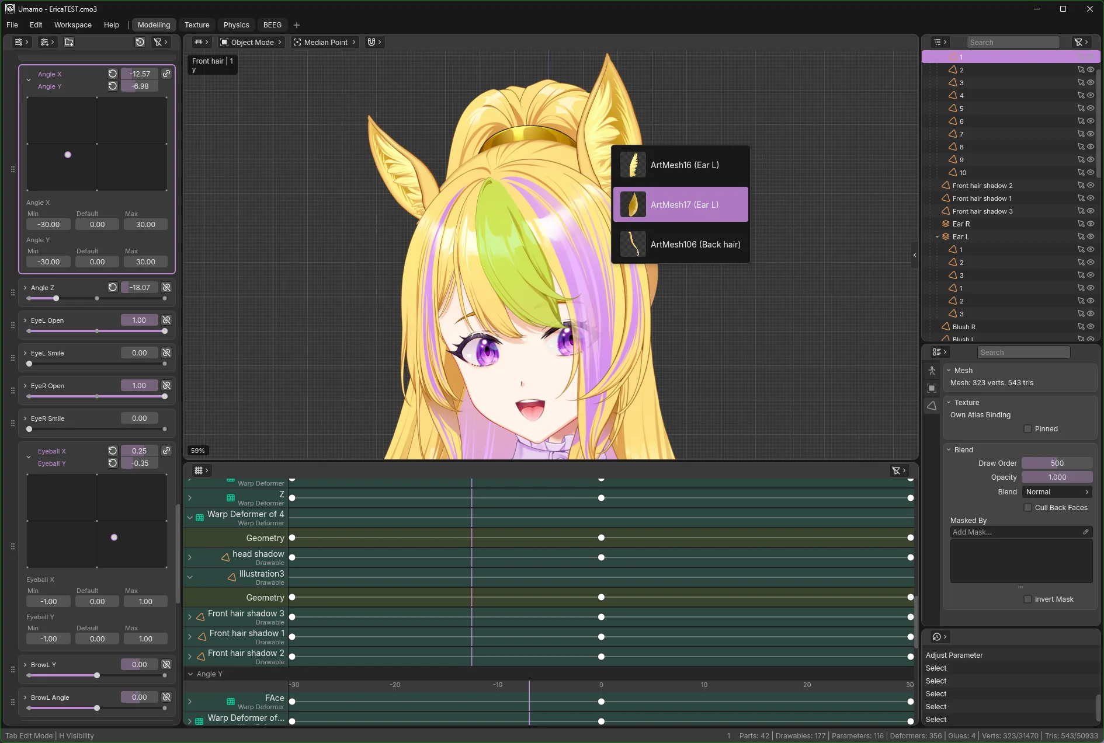Open the parameter panel filter menu

point(160,42)
